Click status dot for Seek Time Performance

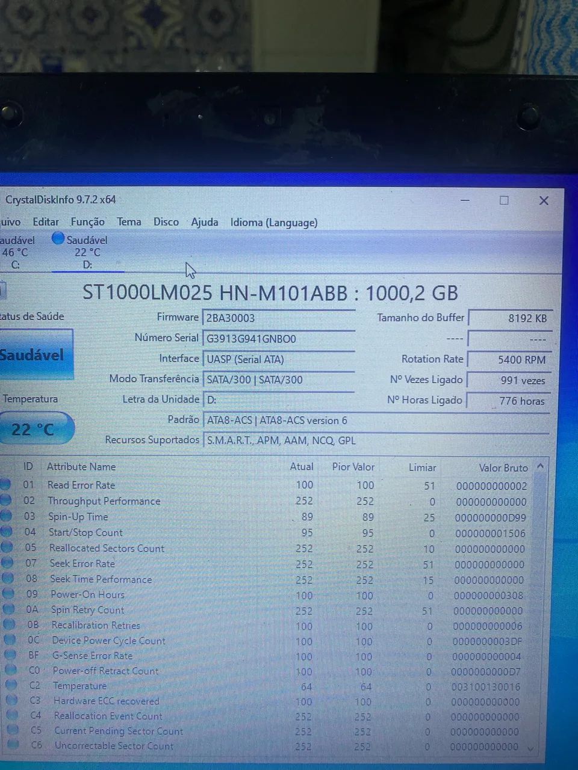7,578
